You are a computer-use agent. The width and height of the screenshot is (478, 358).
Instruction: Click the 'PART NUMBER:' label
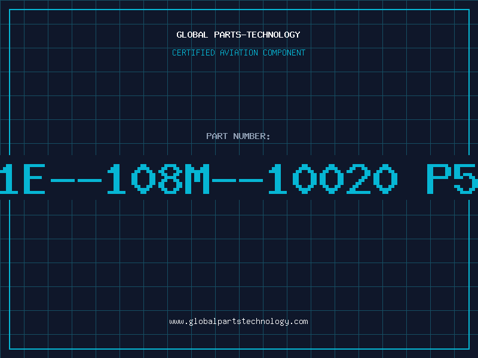[238, 136]
